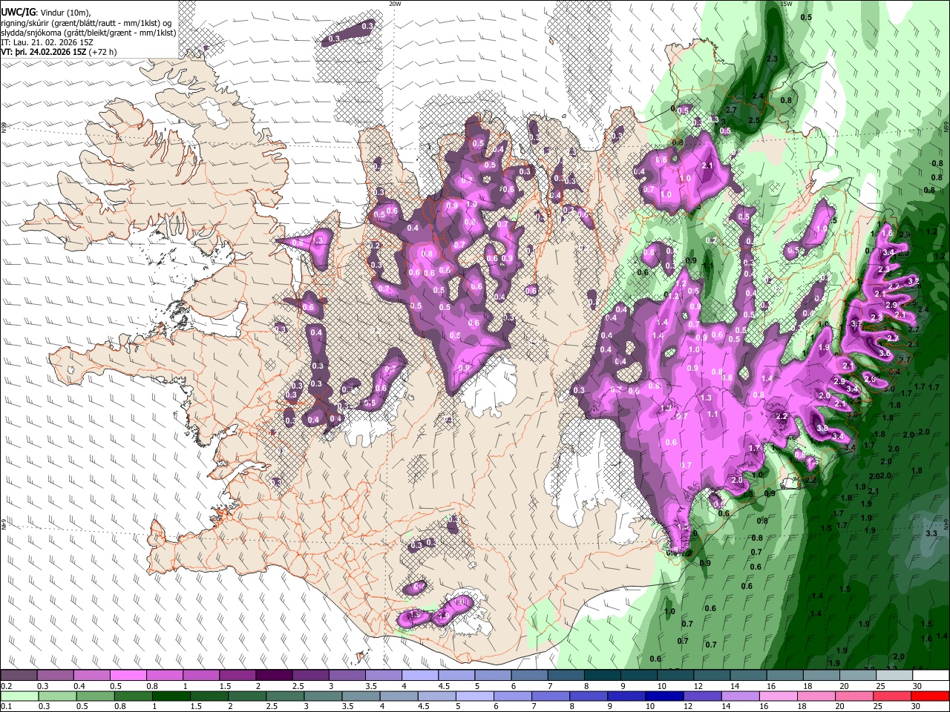950x712 pixels.
Task: Click the '12' label in the upper legend row
Action: pyautogui.click(x=698, y=686)
